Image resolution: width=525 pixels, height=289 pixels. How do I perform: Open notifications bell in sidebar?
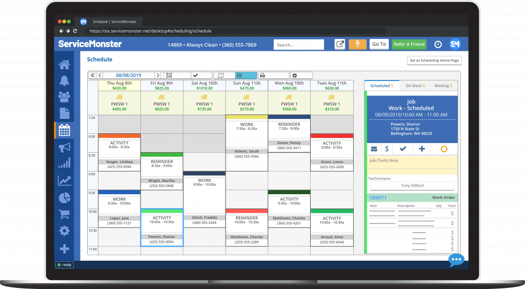tap(64, 80)
